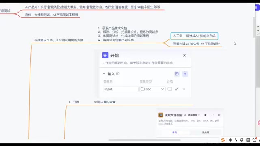Click the 变量名 column header
260x146 pixels.
(108, 82)
